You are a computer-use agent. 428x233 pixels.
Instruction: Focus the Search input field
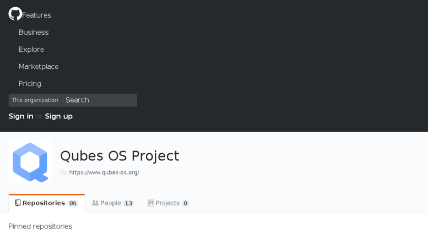pyautogui.click(x=99, y=100)
